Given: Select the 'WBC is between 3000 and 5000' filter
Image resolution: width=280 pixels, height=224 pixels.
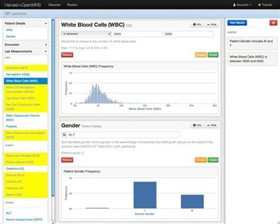Looking at the screenshot, I should pyautogui.click(x=252, y=59).
